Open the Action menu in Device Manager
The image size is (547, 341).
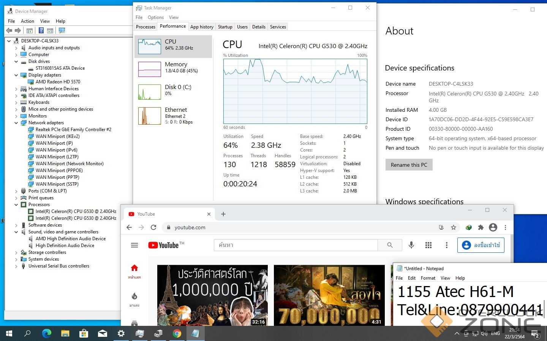(27, 21)
